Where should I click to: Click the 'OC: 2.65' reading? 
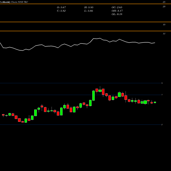point(117,7)
